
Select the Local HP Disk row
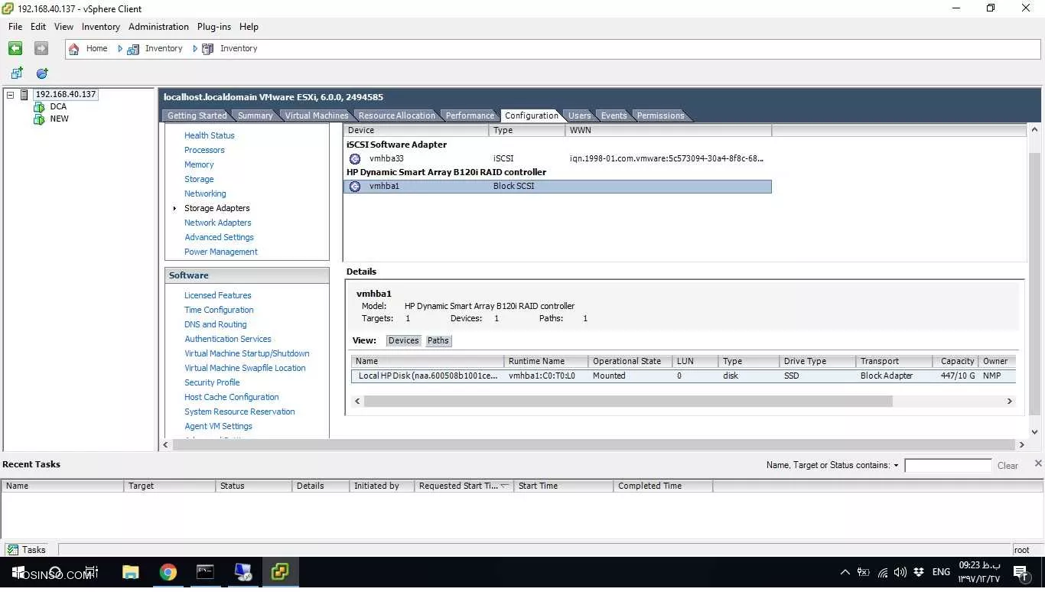click(683, 376)
